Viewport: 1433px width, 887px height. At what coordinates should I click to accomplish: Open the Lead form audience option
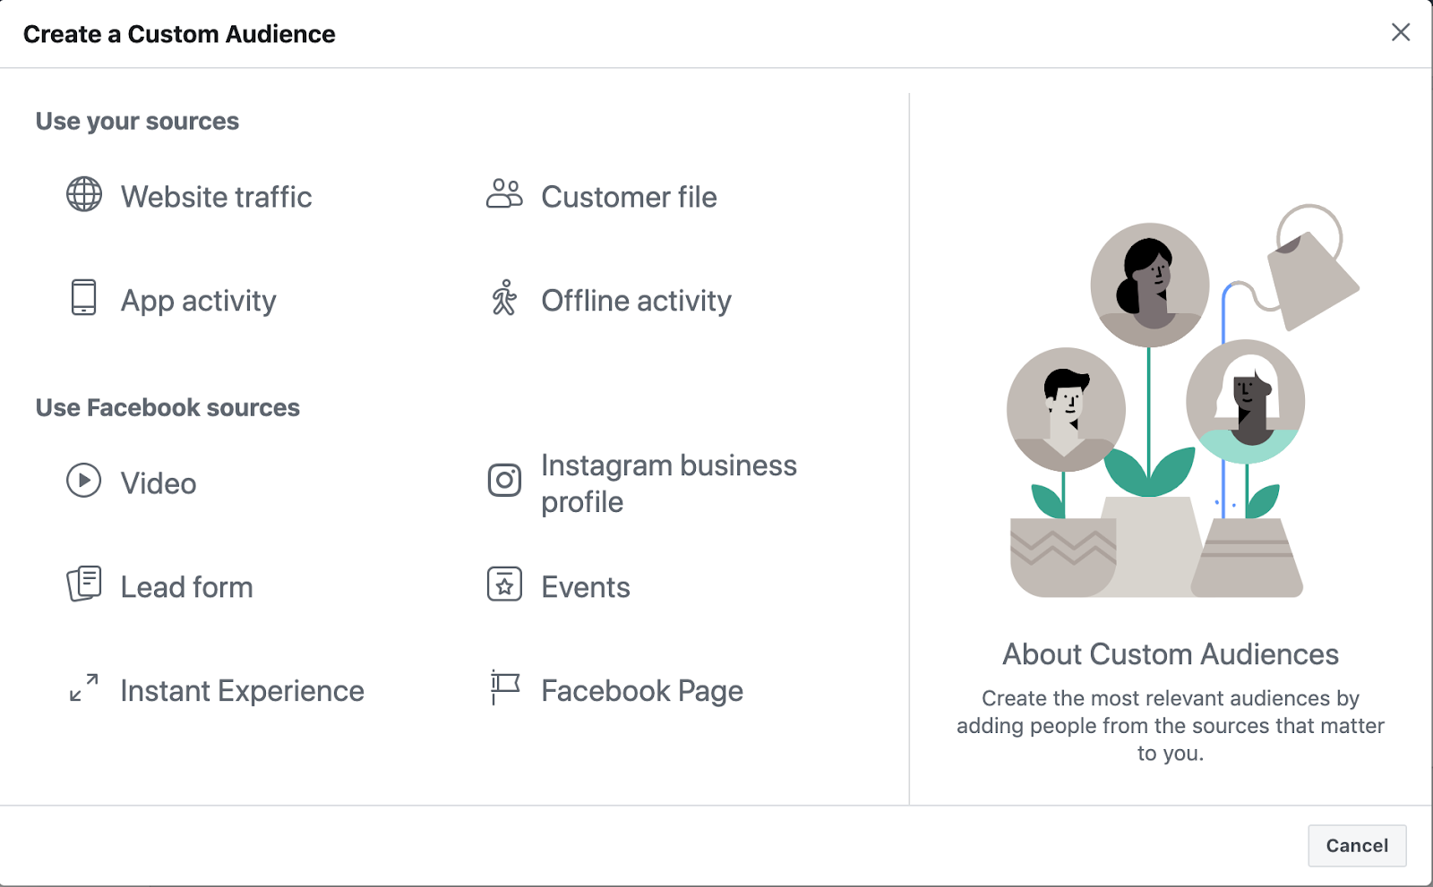coord(187,587)
